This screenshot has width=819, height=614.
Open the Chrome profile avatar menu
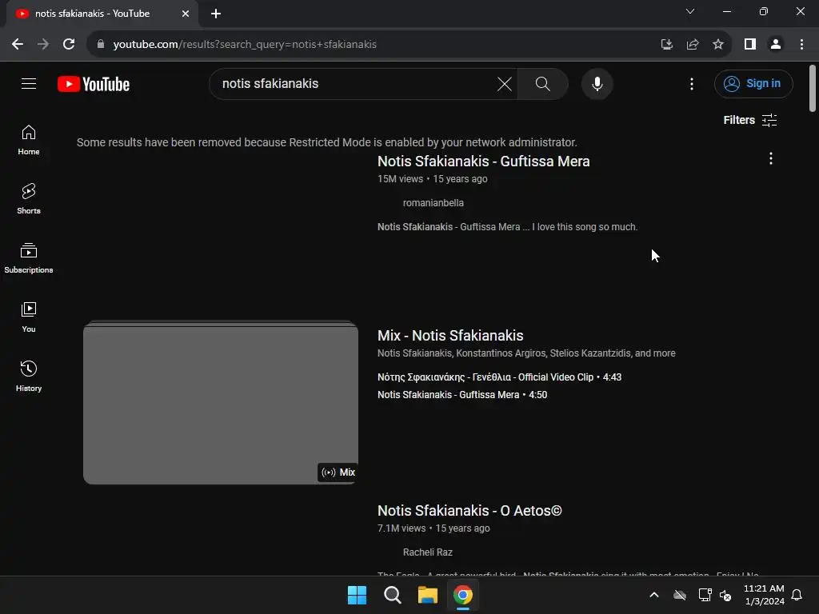(776, 45)
